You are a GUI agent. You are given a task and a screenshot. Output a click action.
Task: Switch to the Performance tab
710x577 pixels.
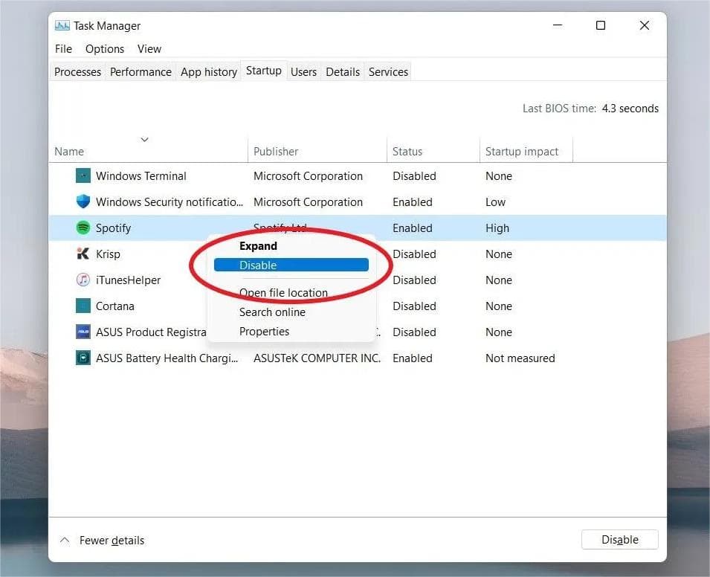[x=141, y=72]
